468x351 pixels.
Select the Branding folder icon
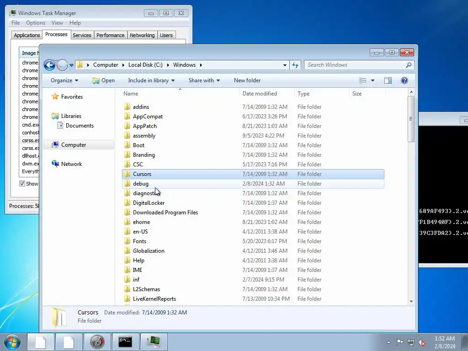pos(127,154)
